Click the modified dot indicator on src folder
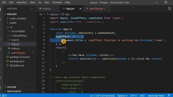 click(x=32, y=27)
